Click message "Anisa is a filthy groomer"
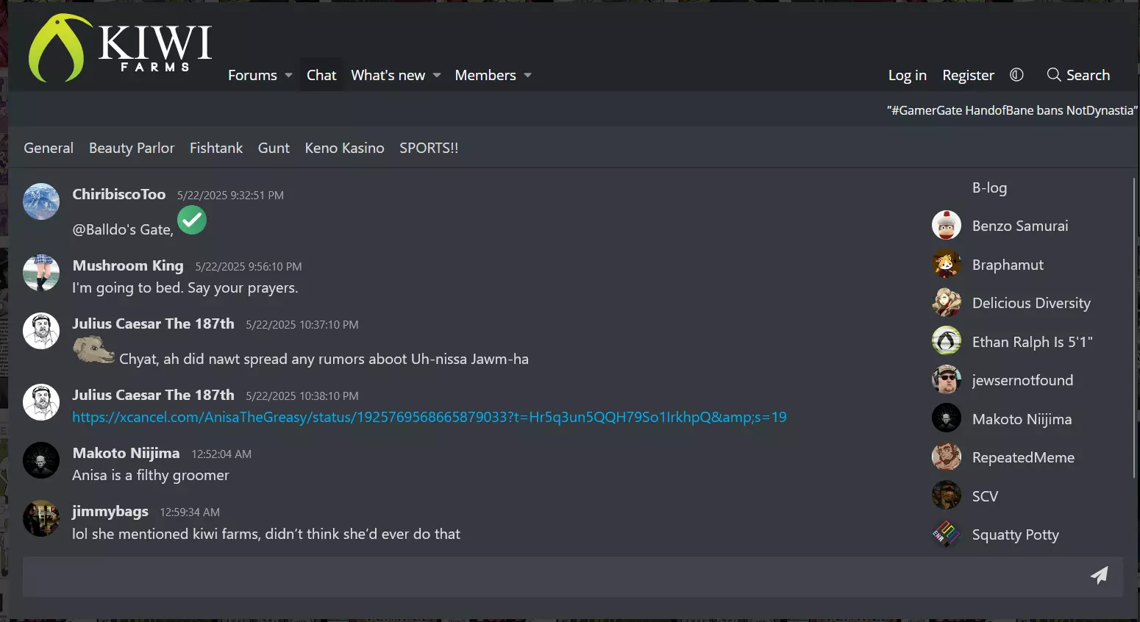Screen dimensions: 1140x622 click(x=151, y=475)
